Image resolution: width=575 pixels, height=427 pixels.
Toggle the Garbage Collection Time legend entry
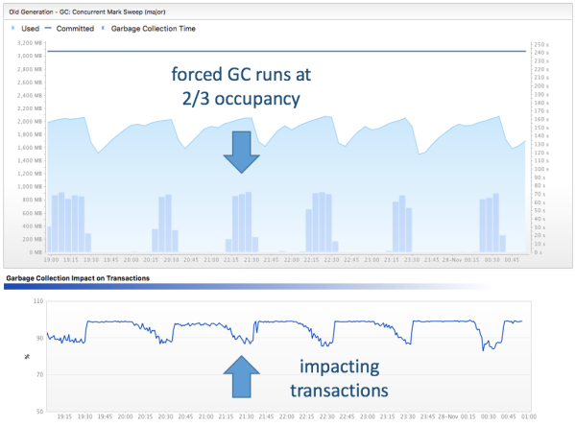tap(149, 29)
